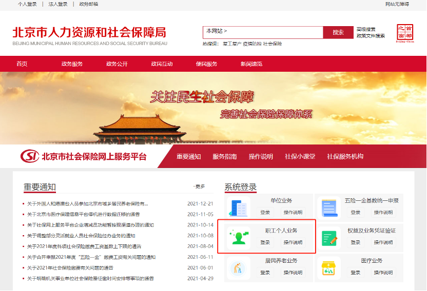Click the SI social insurance platform logo
Screen dimensions: 427x291
30,156
